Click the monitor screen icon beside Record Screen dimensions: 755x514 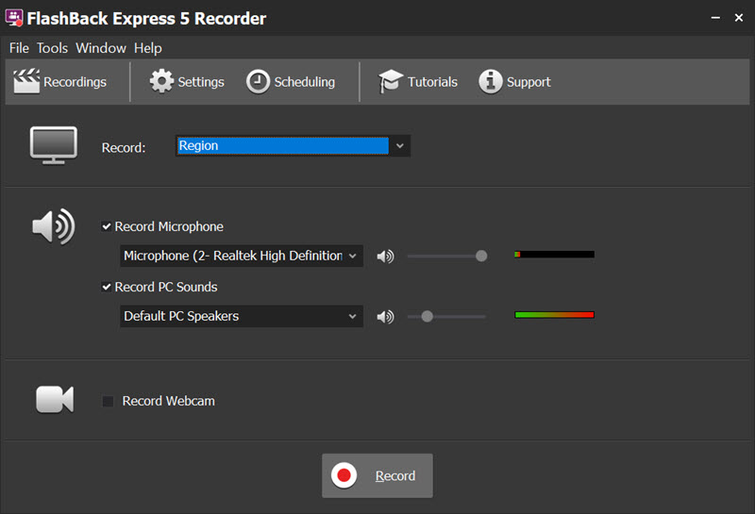(x=54, y=145)
